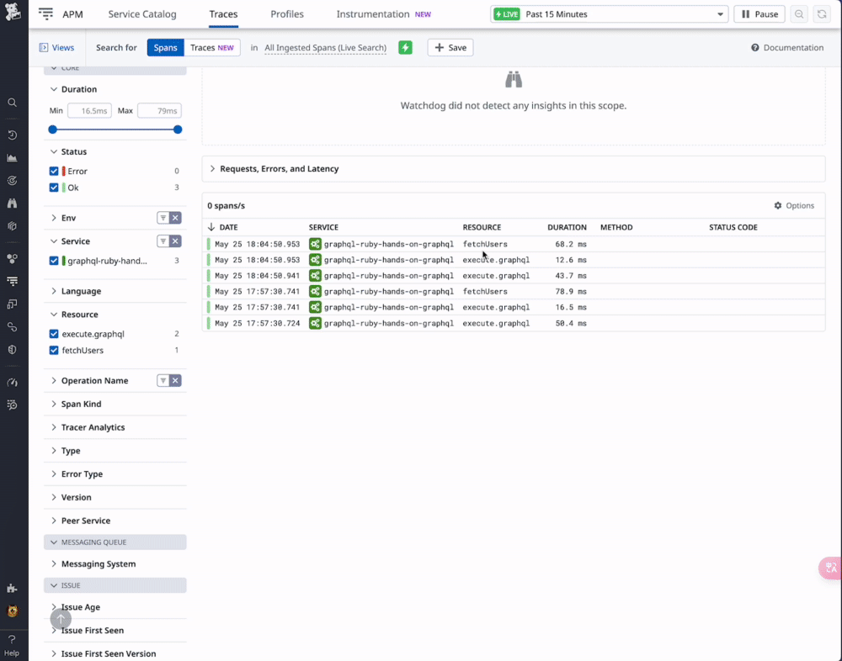Viewport: 842px width, 661px height.
Task: Open dashboards area-chart icon in sidebar
Action: (x=12, y=158)
